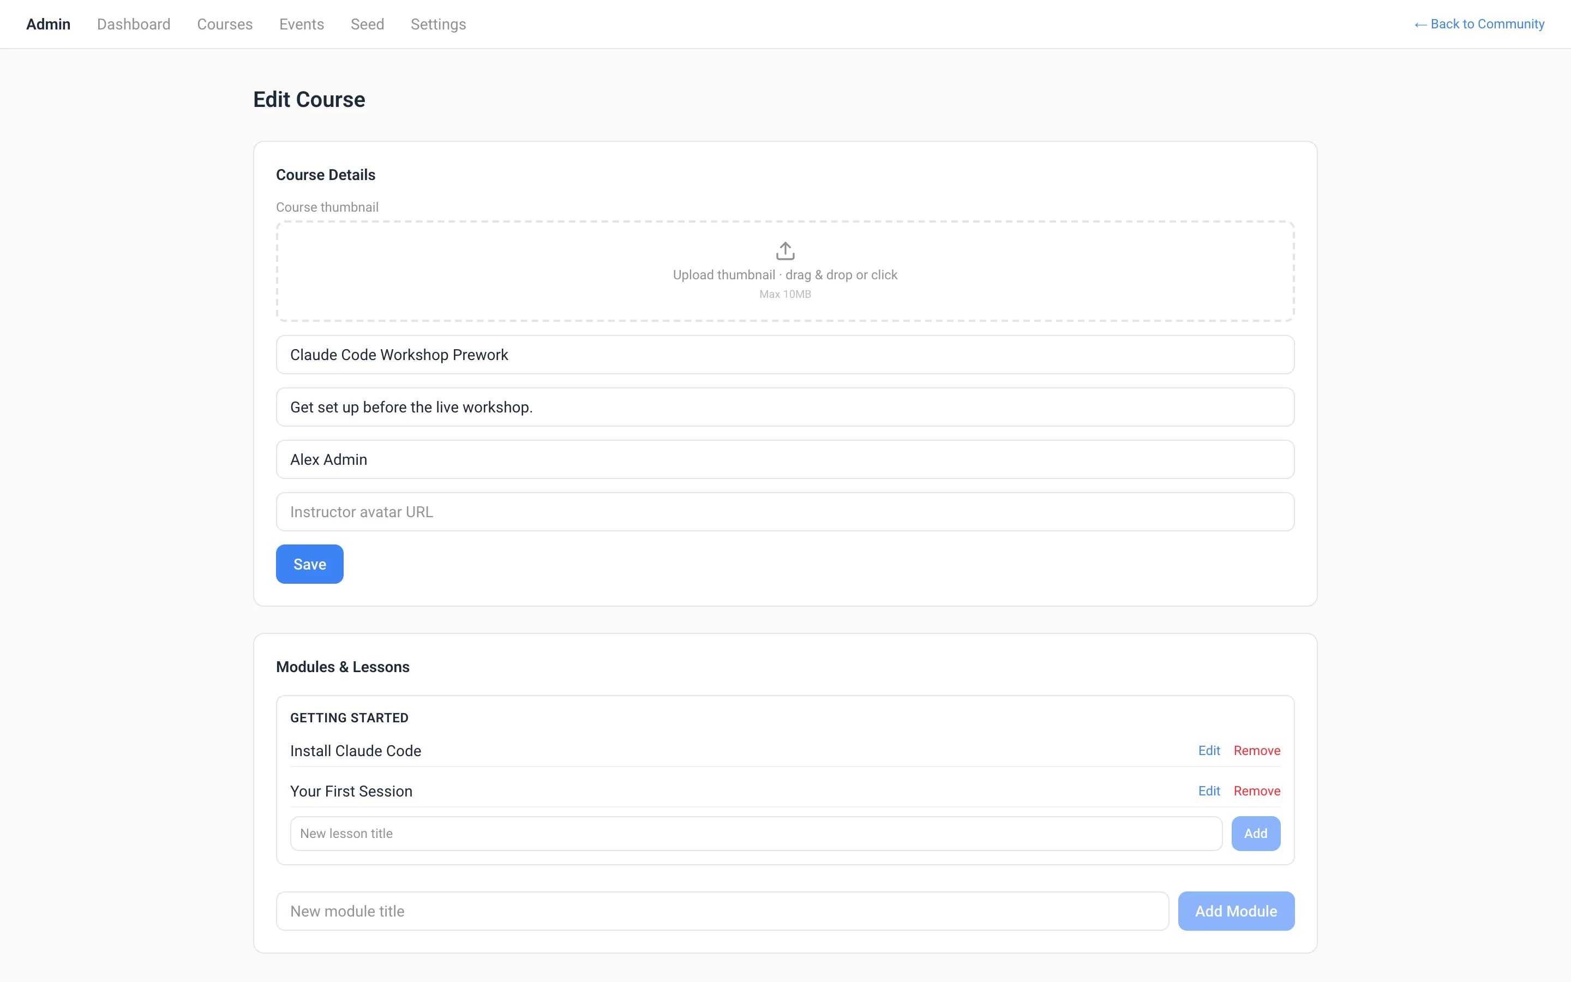This screenshot has height=982, width=1571.
Task: Focus the course title field 'Claude Code Workshop Prework'
Action: pos(785,355)
